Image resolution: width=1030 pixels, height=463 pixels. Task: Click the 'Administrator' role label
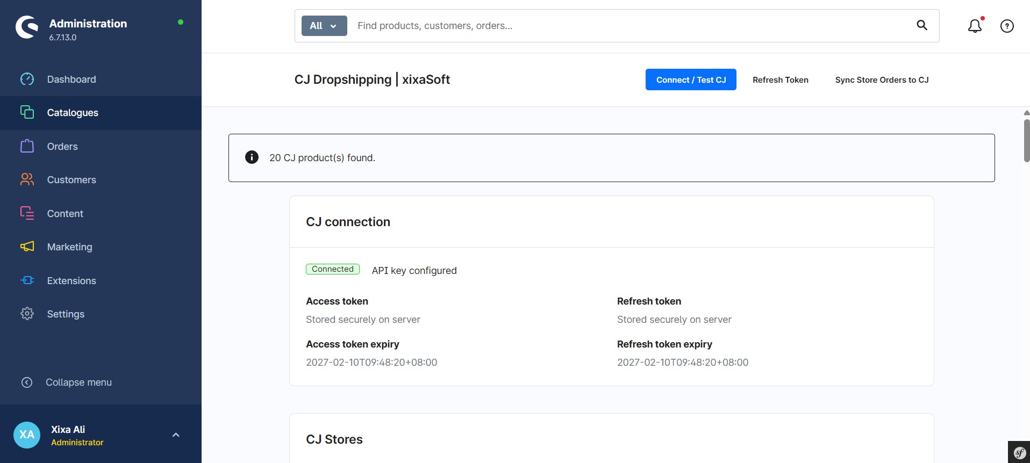pos(77,443)
